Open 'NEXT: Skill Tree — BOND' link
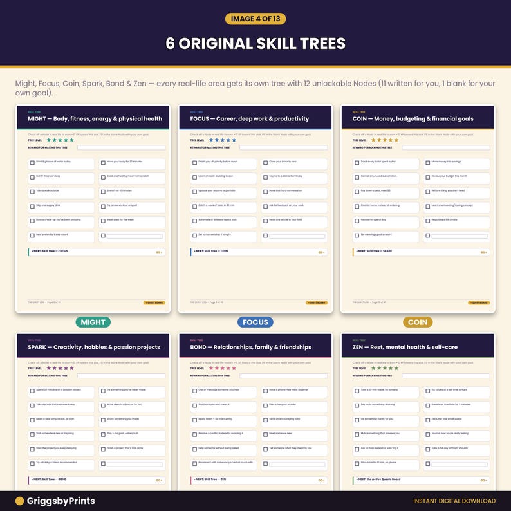The image size is (511, 511). [x=97, y=480]
